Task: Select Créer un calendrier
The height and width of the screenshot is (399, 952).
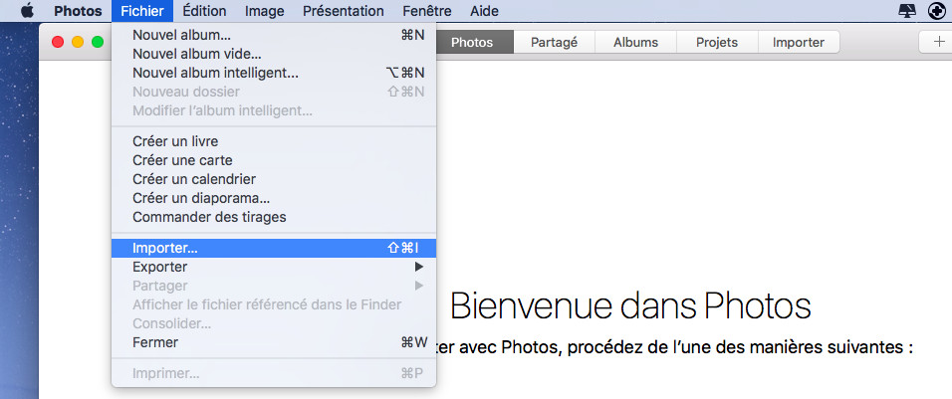Action: click(274, 179)
